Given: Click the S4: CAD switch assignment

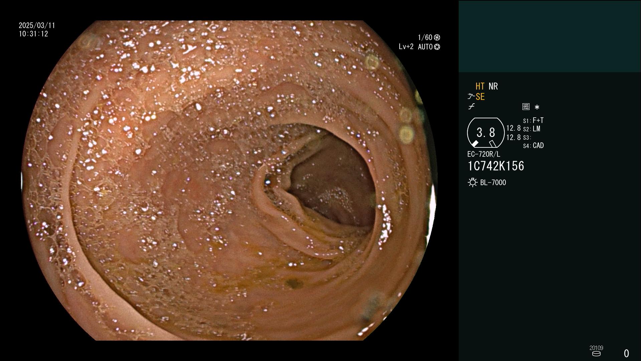Looking at the screenshot, I should pyautogui.click(x=533, y=145).
